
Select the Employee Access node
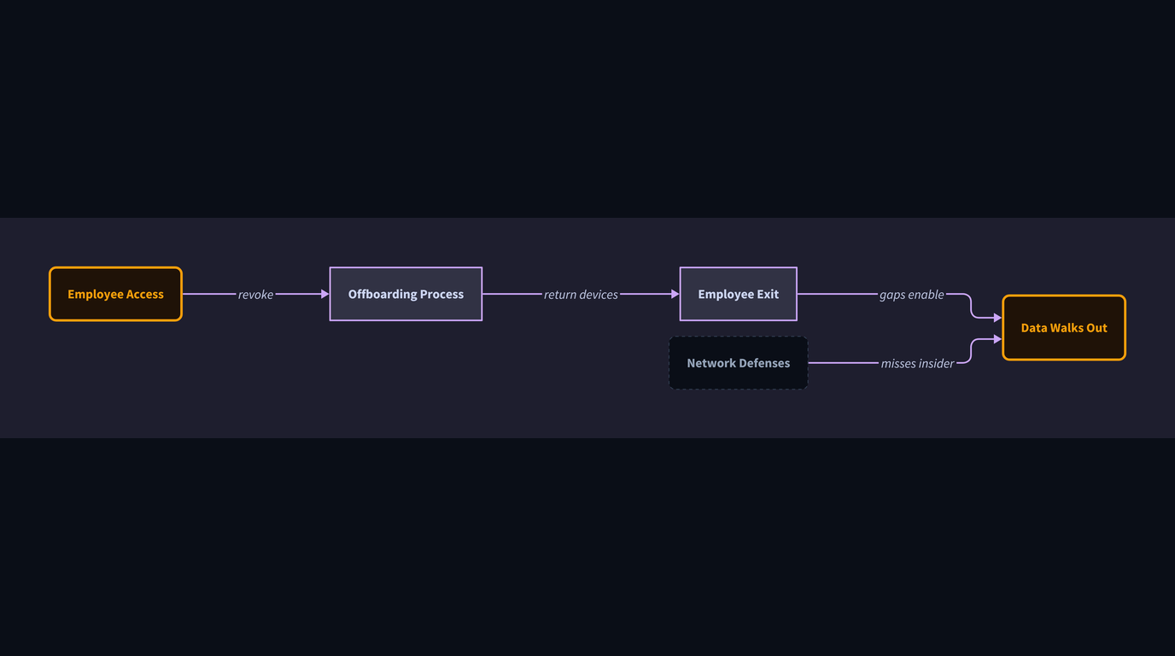click(115, 294)
